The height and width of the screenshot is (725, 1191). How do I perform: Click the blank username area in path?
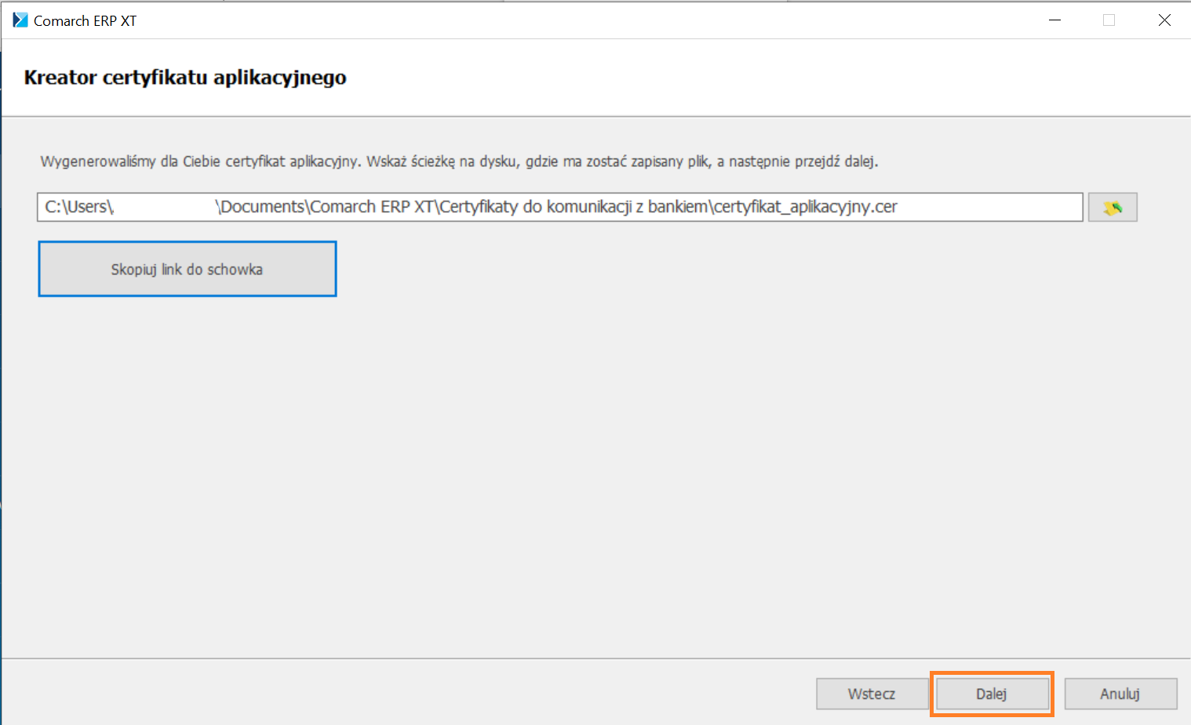tap(164, 208)
